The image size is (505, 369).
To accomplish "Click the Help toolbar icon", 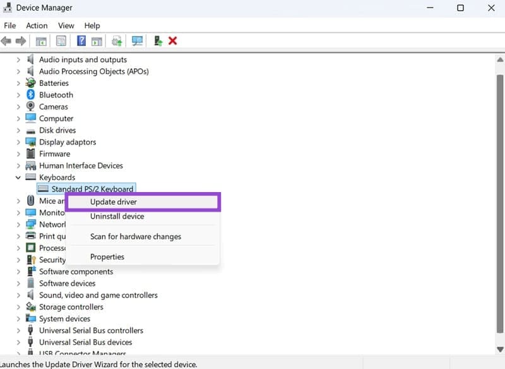I will [80, 40].
